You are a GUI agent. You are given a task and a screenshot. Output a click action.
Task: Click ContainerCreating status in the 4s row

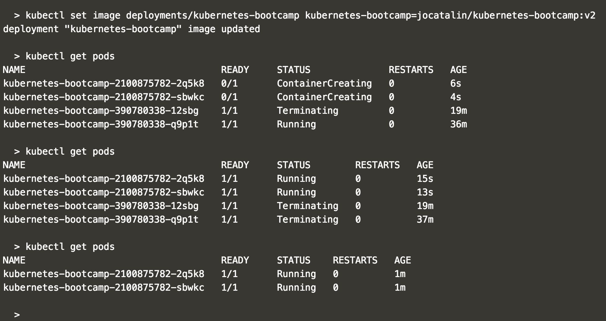pyautogui.click(x=324, y=97)
